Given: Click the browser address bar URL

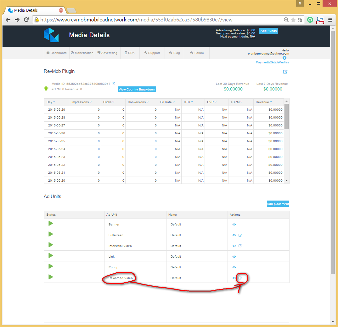Looking at the screenshot, I should coord(136,20).
